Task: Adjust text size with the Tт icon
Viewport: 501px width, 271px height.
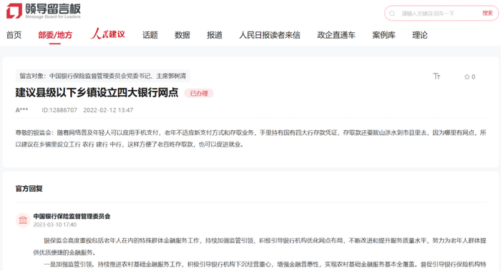Action: click(x=437, y=77)
